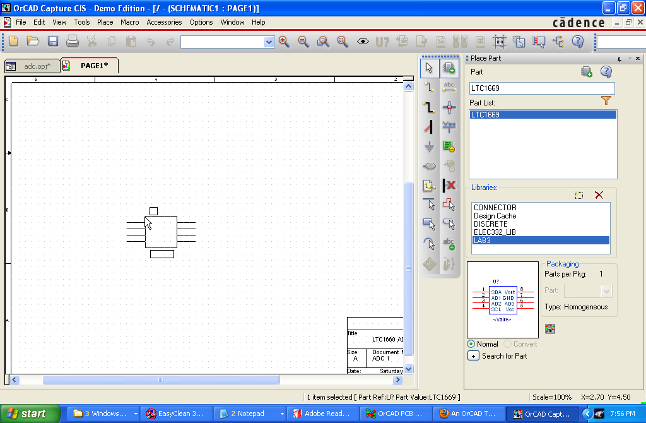Select the Place Line drawing tool
The height and width of the screenshot is (423, 646).
pos(429,205)
